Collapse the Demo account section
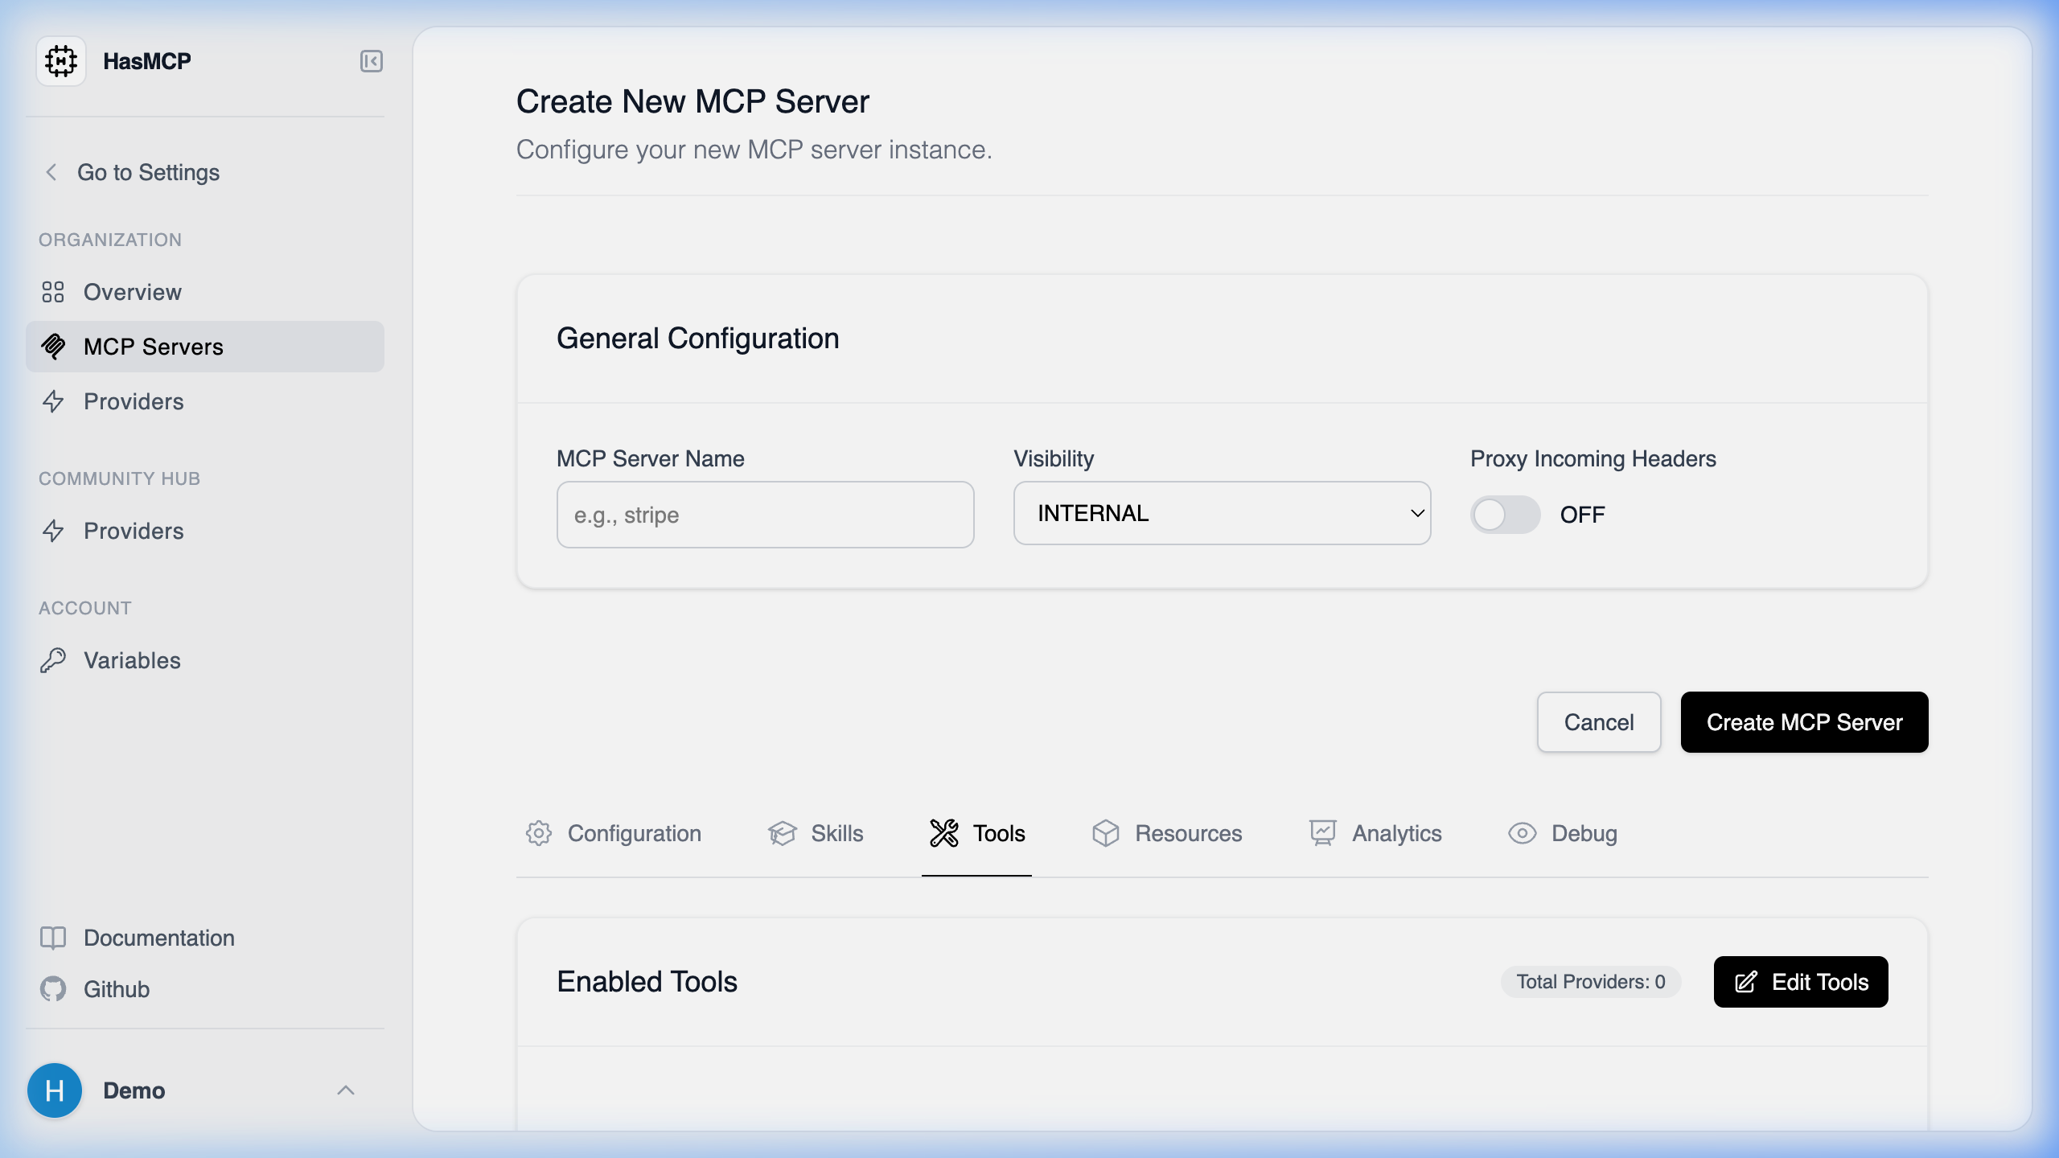 [347, 1090]
